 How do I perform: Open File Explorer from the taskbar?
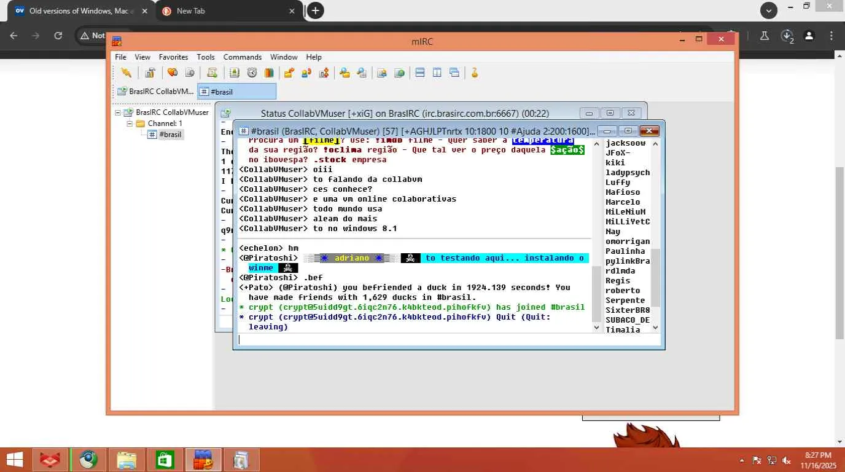127,460
